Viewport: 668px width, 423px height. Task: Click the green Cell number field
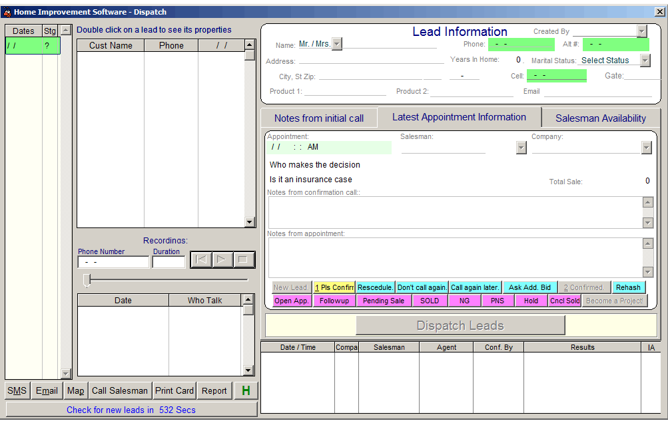[556, 76]
